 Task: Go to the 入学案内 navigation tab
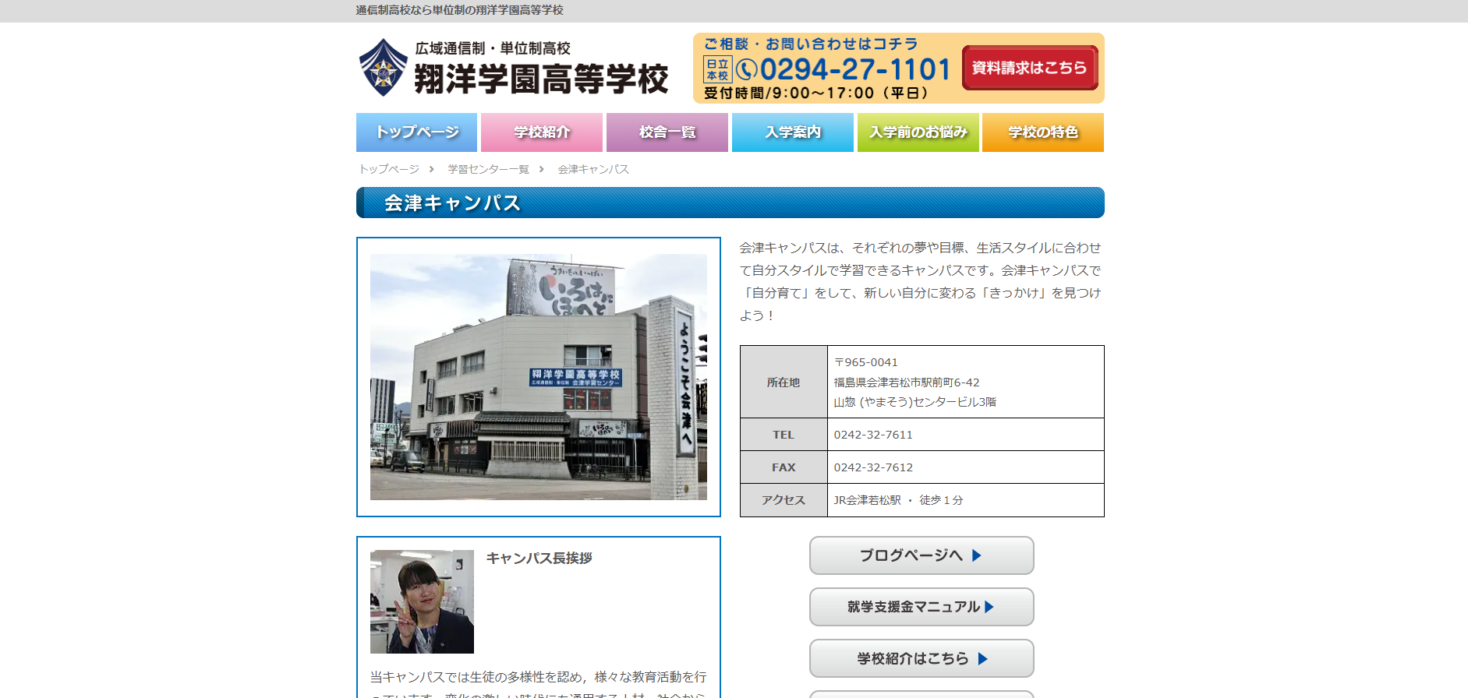coord(792,132)
